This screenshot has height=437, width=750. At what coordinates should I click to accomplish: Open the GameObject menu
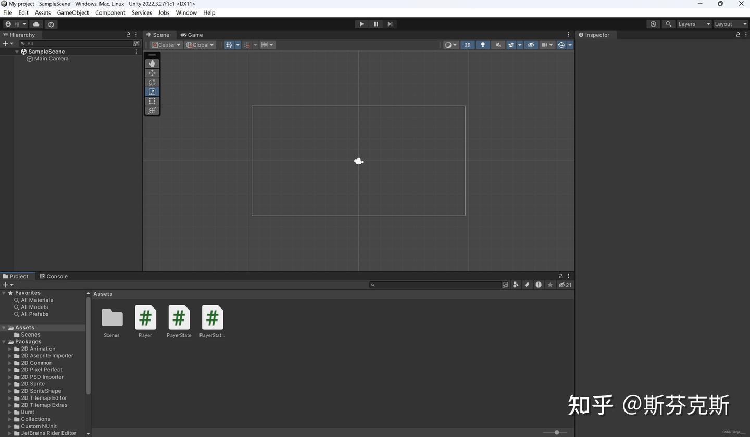[x=72, y=12]
